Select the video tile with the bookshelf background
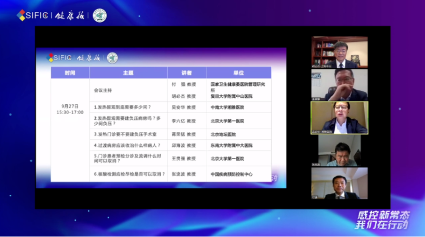 [339, 52]
